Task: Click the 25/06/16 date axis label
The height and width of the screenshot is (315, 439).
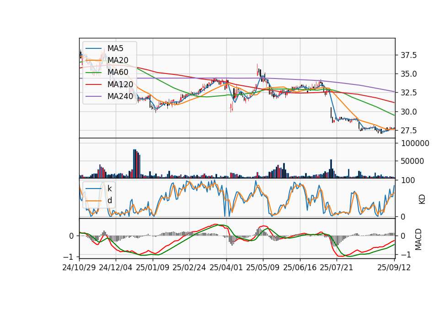Action: [x=300, y=268]
